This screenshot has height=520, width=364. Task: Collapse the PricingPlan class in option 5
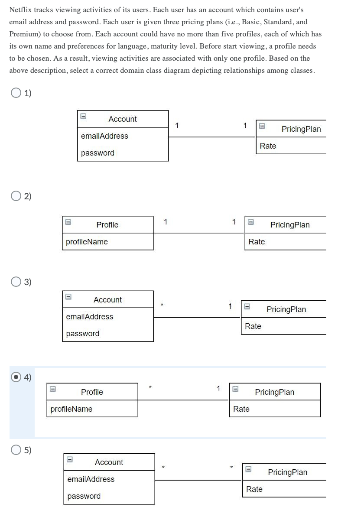[x=249, y=469]
